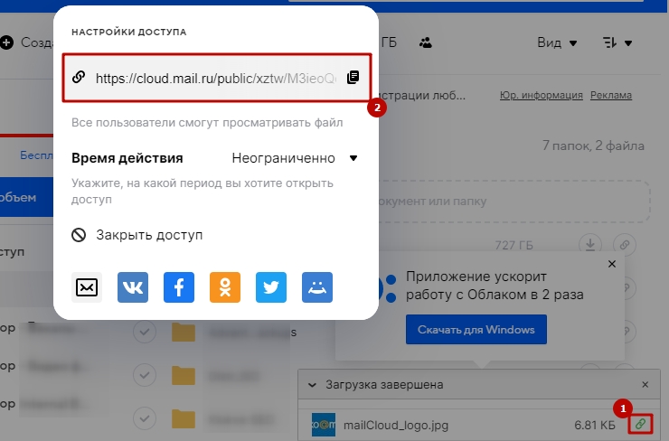The image size is (669, 441).
Task: Share the link to VK
Action: [133, 287]
